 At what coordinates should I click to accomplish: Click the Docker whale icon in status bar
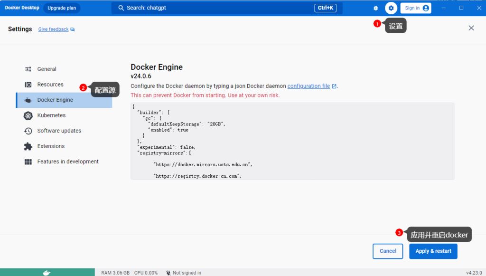click(47, 272)
